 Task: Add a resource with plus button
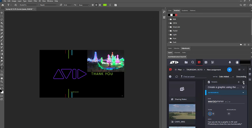[x=229, y=114]
